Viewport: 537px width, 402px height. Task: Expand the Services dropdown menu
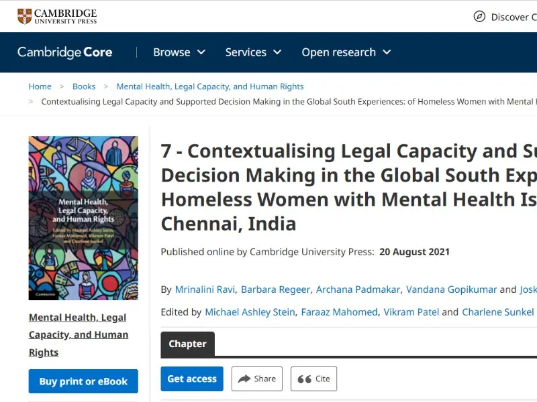(253, 52)
